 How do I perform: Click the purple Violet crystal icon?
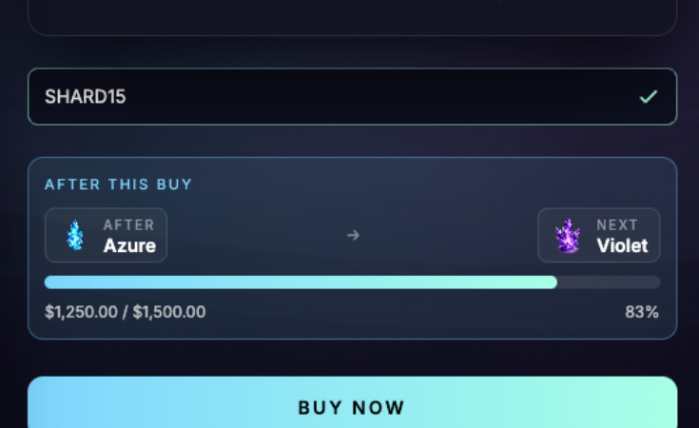pos(568,236)
